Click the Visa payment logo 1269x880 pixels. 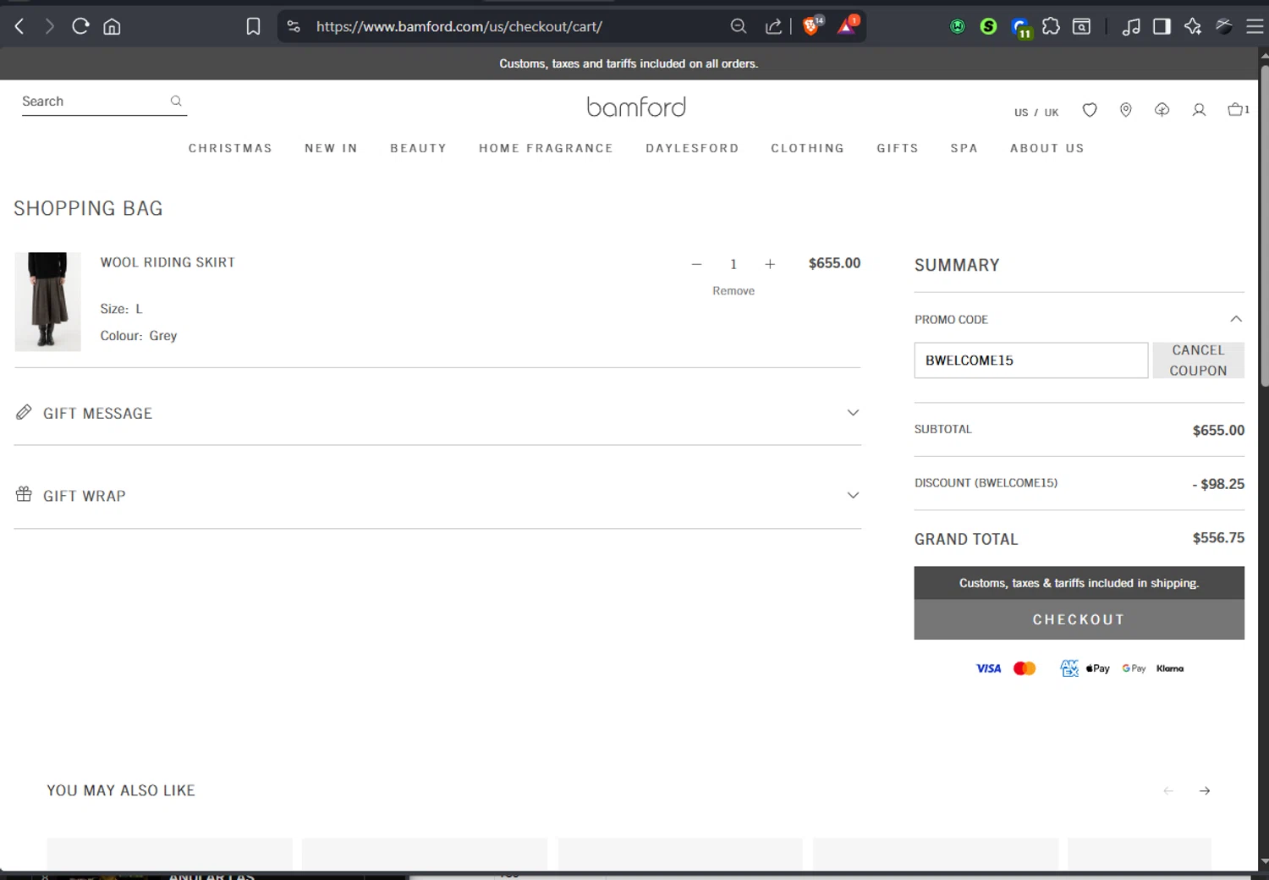988,668
